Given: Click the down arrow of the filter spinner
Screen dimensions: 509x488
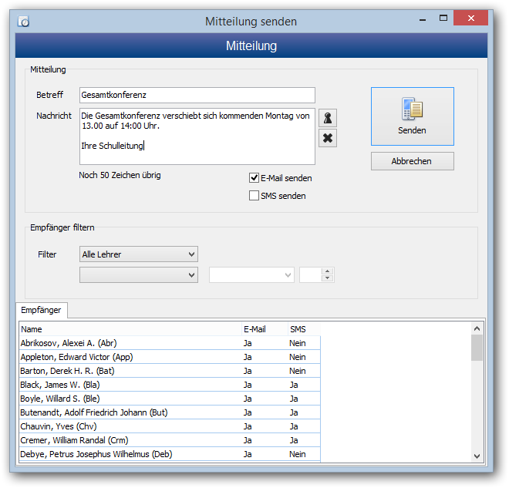Looking at the screenshot, I should (x=327, y=278).
